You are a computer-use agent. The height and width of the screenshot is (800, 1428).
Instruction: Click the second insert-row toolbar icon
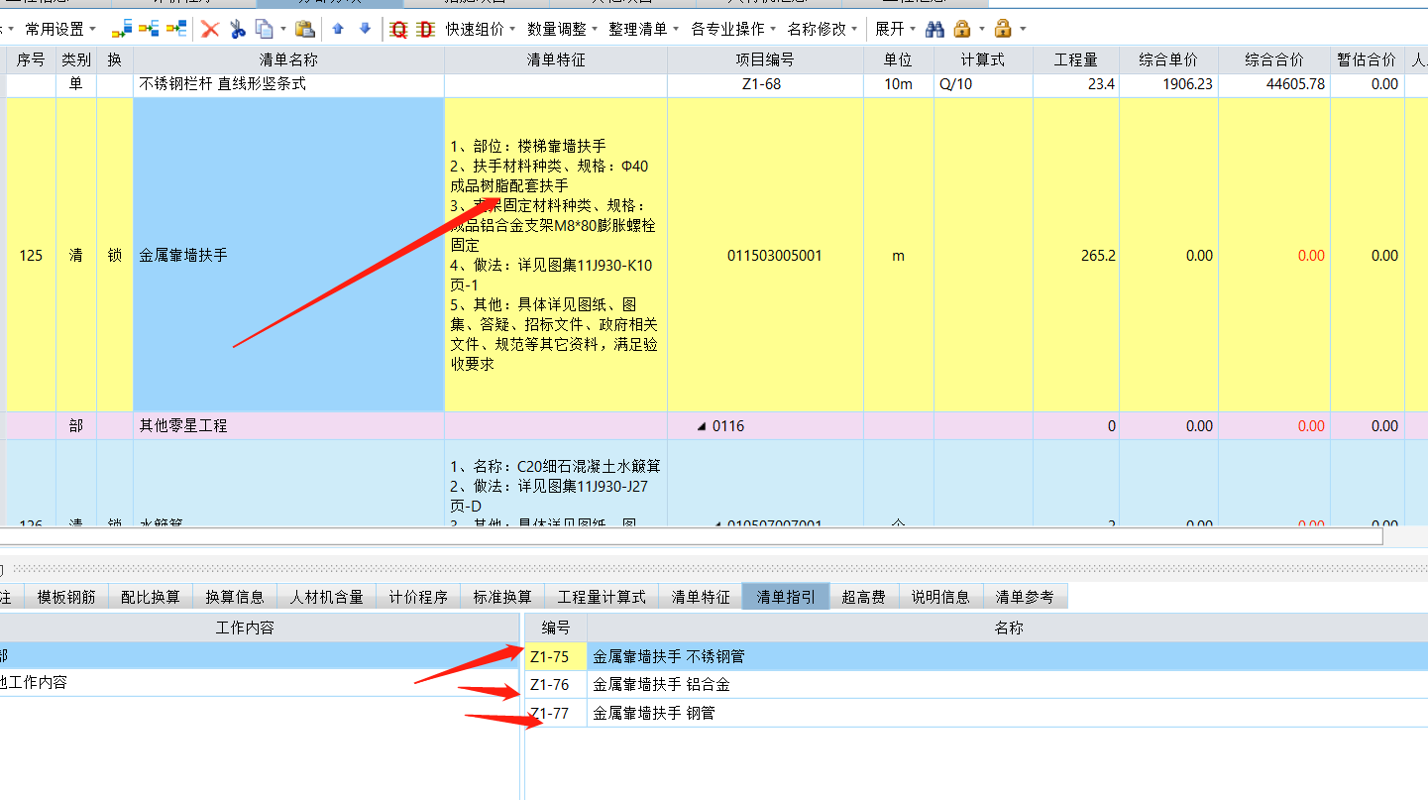[149, 29]
